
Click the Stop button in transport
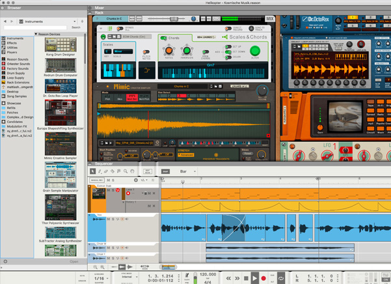pyautogui.click(x=246, y=278)
